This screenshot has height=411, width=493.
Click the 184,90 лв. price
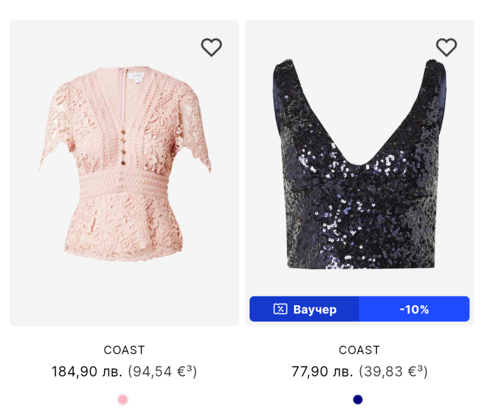point(87,372)
